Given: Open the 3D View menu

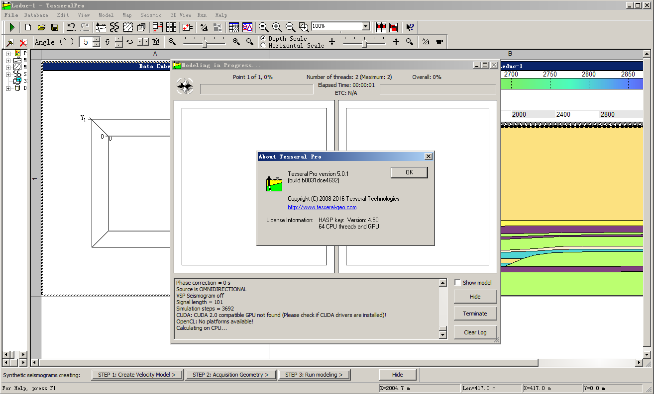Looking at the screenshot, I should [x=181, y=15].
